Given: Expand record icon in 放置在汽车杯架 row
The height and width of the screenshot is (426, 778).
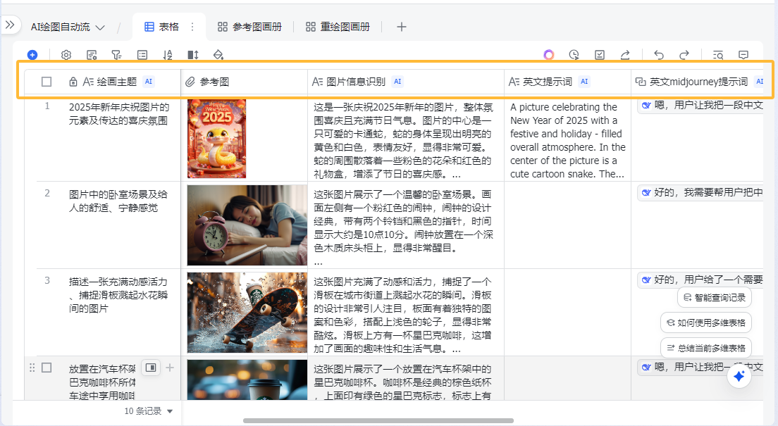Looking at the screenshot, I should click(x=151, y=368).
